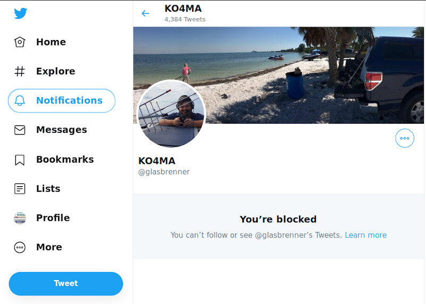The width and height of the screenshot is (426, 304).
Task: Click the Bookmarks ribbon icon
Action: (x=20, y=159)
